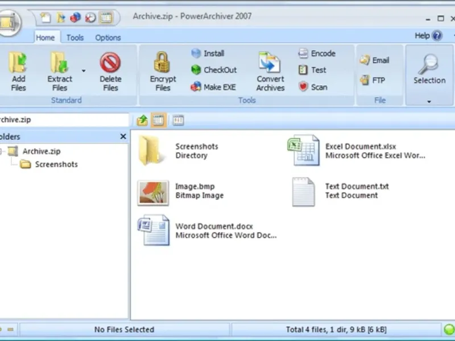Switch to the details list view button
Viewport: 455px width, 341px height.
pyautogui.click(x=178, y=120)
